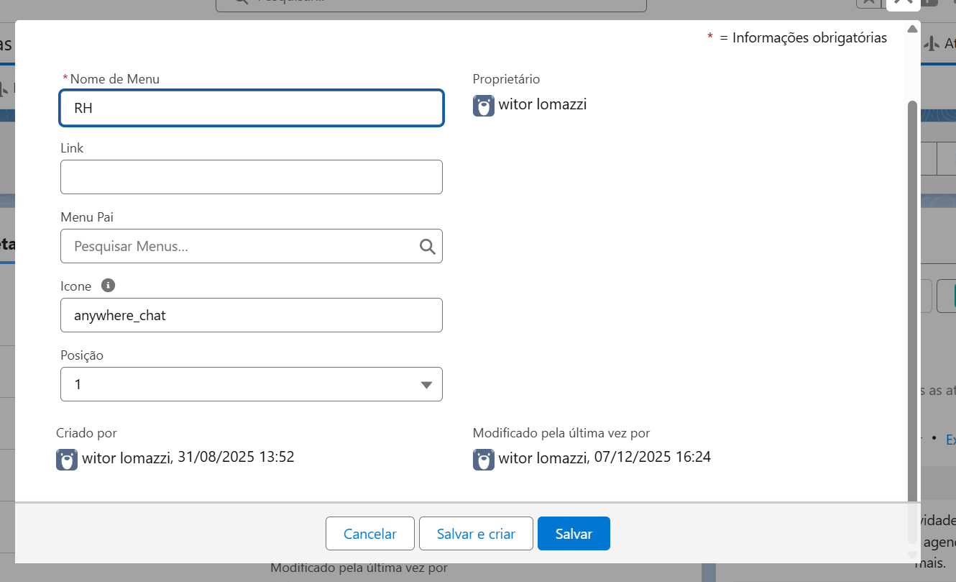This screenshot has height=582, width=956.
Task: Click the avatar under Modificado pela última vez
Action: tap(484, 460)
